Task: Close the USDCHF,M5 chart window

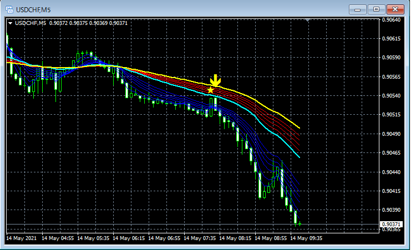Action: pos(395,9)
